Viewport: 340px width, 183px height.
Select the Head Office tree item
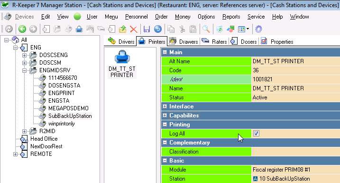point(44,139)
